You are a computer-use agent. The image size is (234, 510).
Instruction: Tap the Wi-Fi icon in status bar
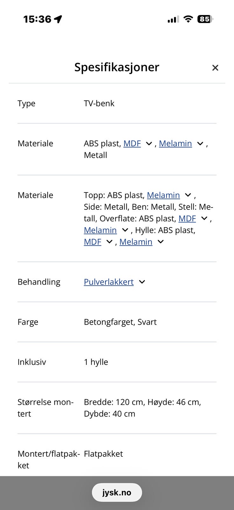(x=188, y=19)
